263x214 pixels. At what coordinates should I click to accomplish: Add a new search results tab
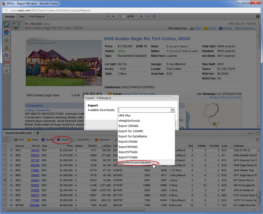38,133
